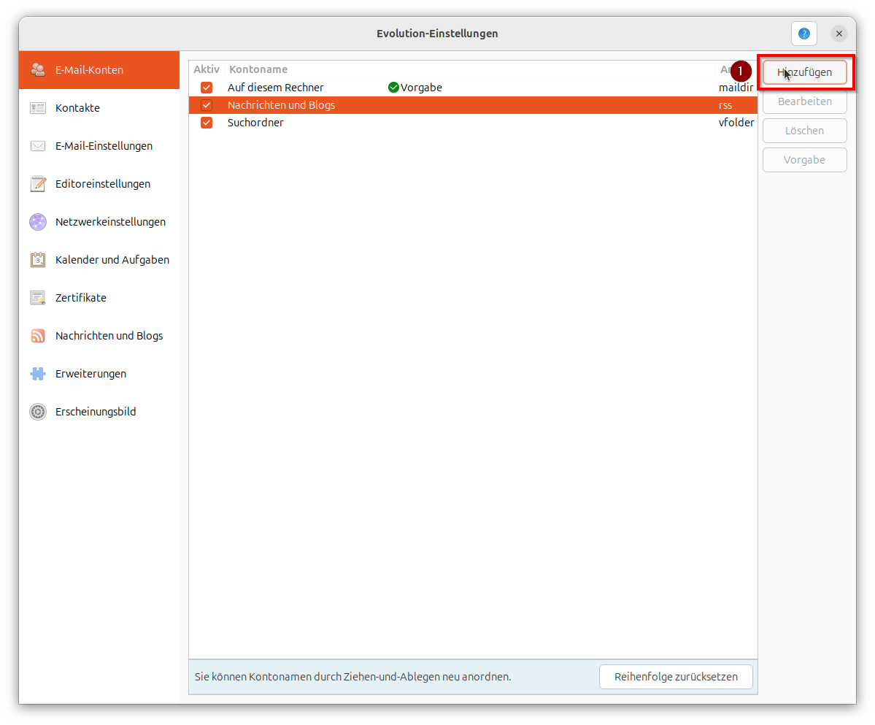Disable the Nachrichten und Blogs account
The image size is (875, 725).
tap(207, 104)
